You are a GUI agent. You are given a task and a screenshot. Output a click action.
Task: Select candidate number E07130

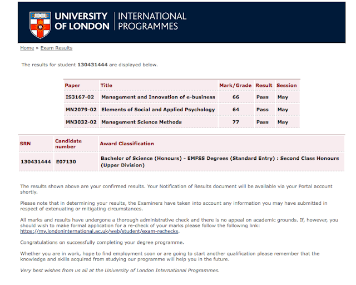66,162
